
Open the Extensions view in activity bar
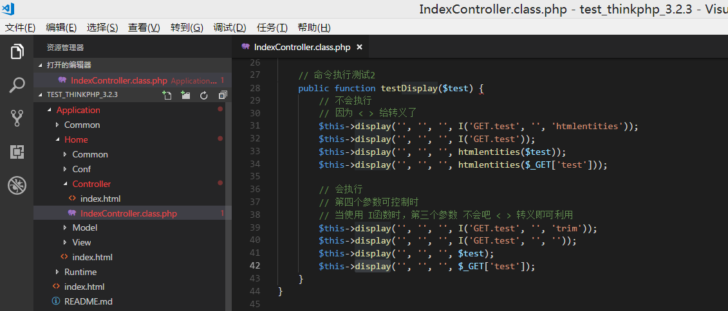[x=17, y=152]
